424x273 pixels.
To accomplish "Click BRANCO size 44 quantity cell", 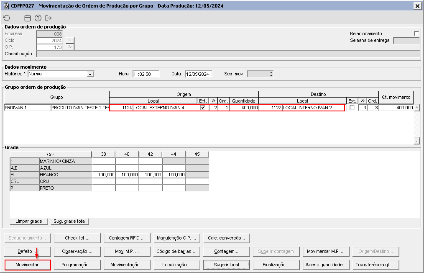I will (x=174, y=175).
